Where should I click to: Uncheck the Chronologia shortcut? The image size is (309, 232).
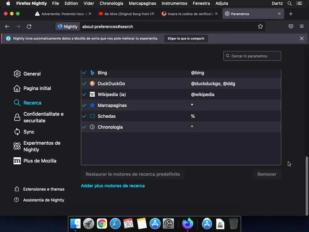(x=84, y=127)
